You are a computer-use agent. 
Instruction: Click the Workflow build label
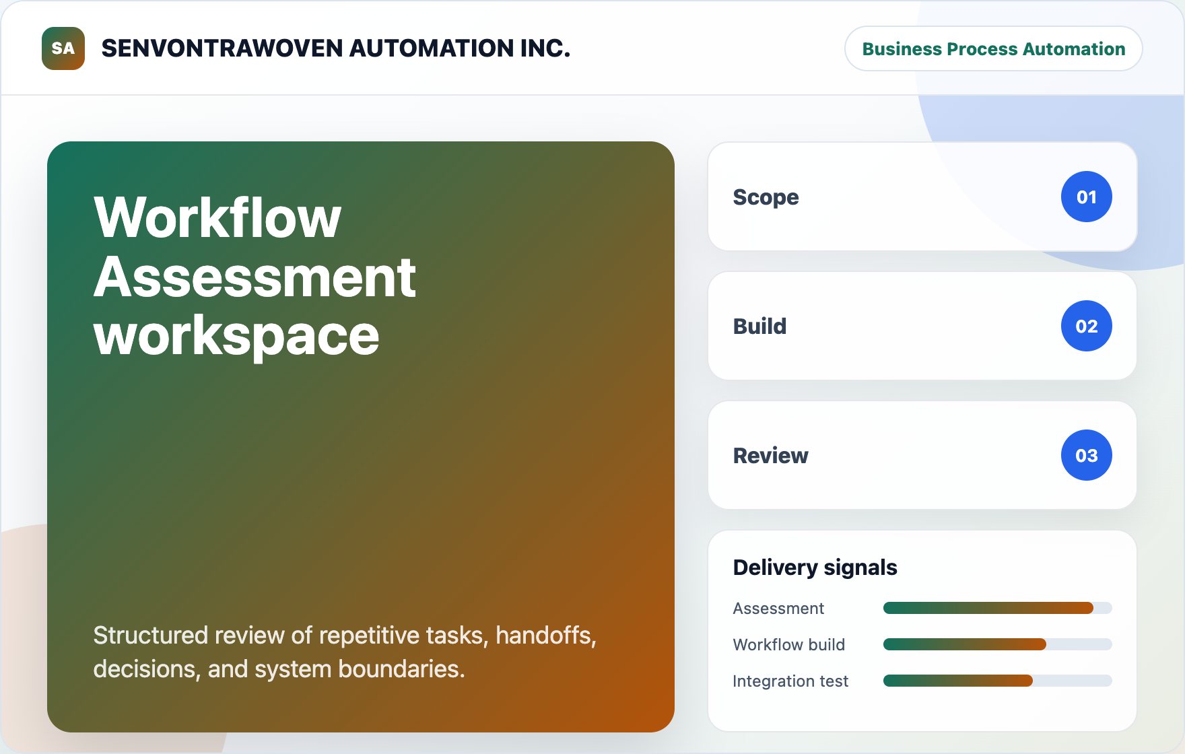[788, 644]
